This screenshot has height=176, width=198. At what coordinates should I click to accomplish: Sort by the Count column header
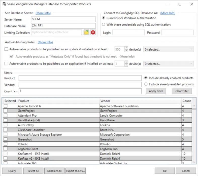187,101
